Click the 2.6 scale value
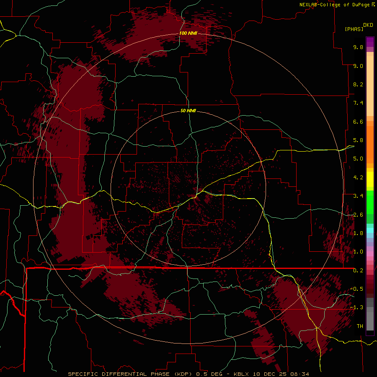Image resolution: width=377 pixels, height=377 pixels. click(x=358, y=215)
